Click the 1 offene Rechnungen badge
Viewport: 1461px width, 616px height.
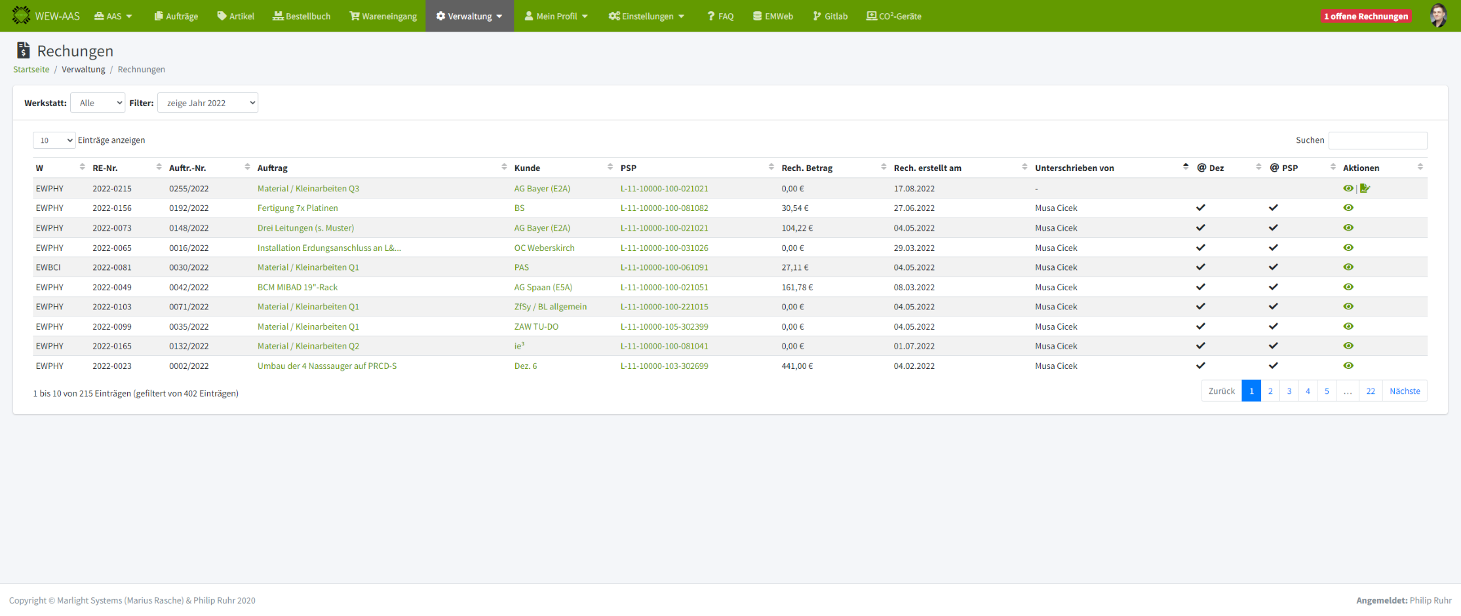(x=1365, y=16)
